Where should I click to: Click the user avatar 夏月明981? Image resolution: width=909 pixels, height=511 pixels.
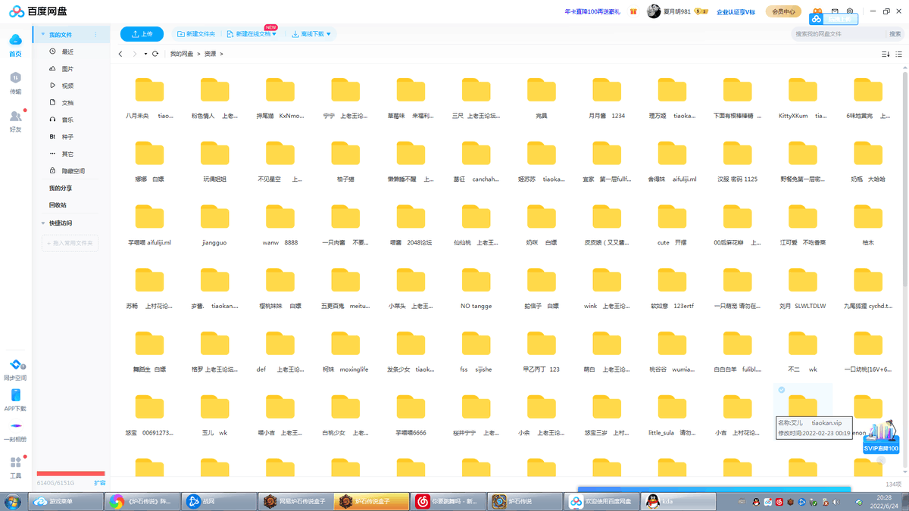[654, 11]
